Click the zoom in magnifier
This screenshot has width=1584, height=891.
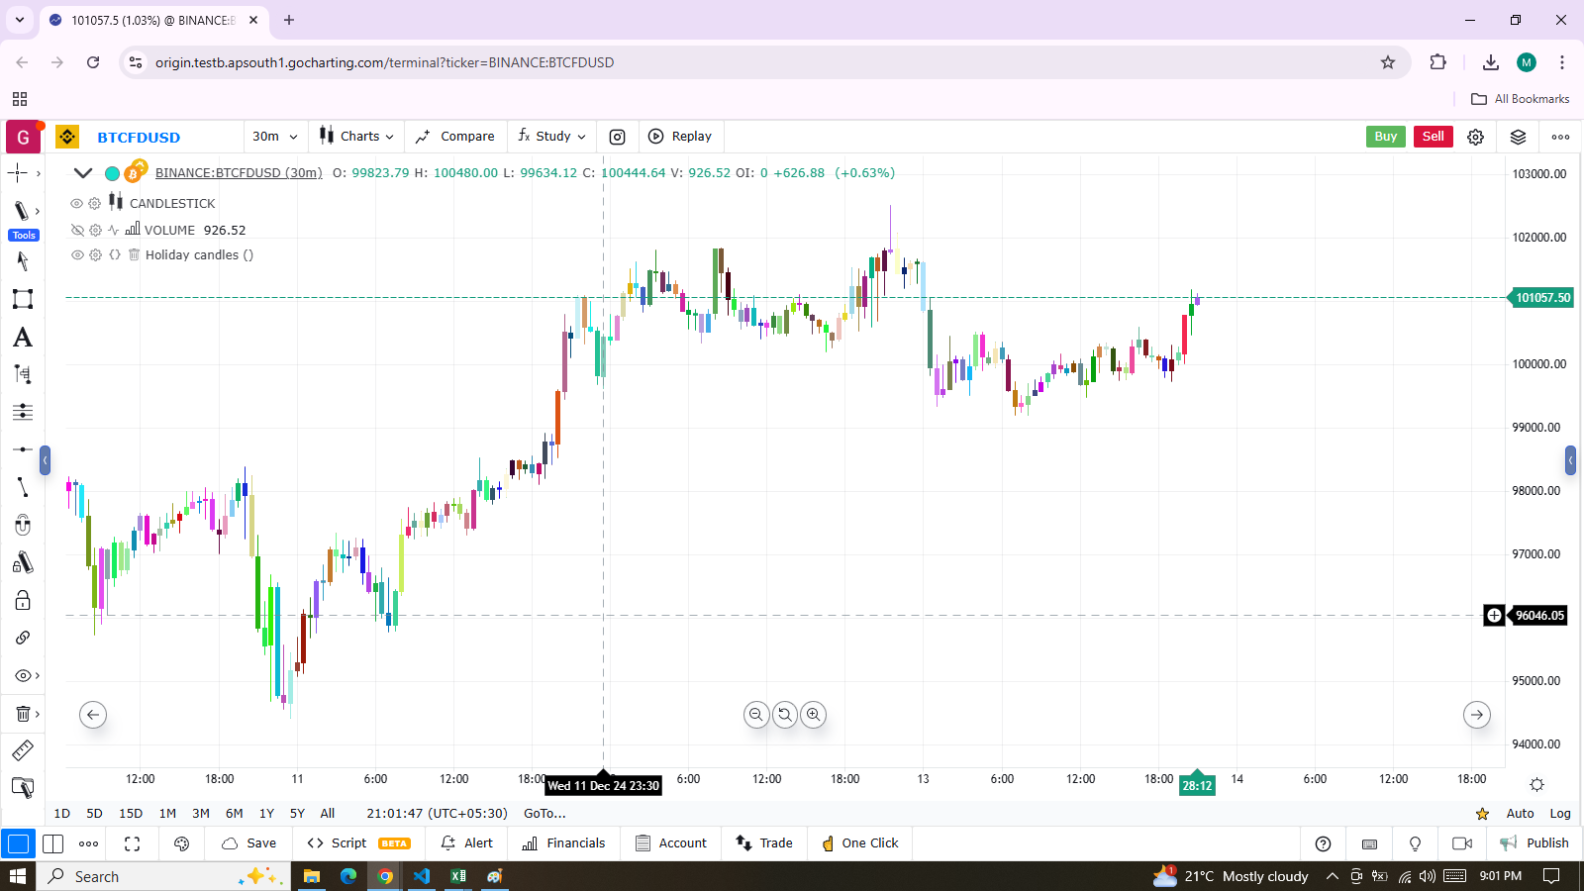(x=813, y=715)
